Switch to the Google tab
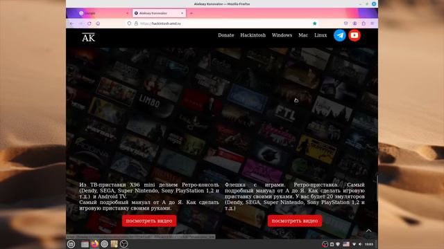The image size is (444, 249). pos(103,13)
